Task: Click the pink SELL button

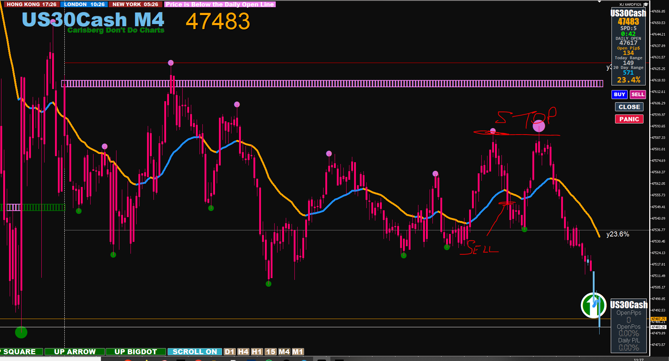Action: click(638, 94)
